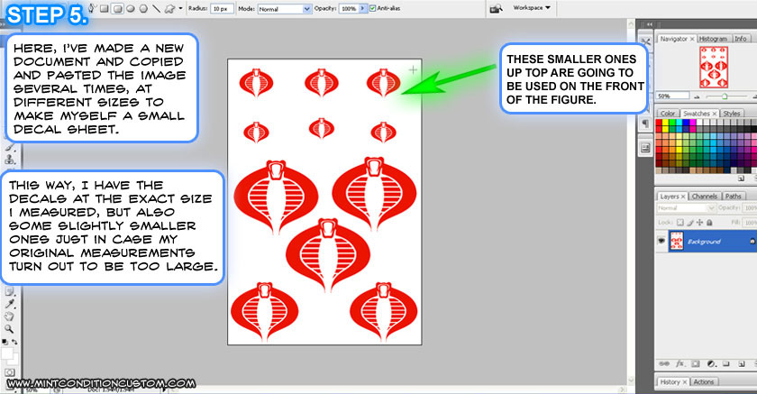Swap foreground and background colors

(x=15, y=342)
